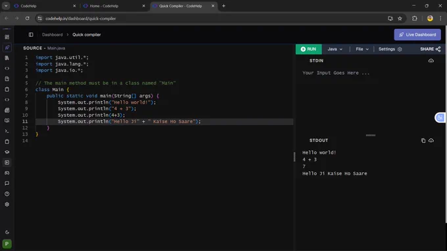Click the STDIN upload cloud icon
Image resolution: width=447 pixels, height=251 pixels.
tap(431, 61)
